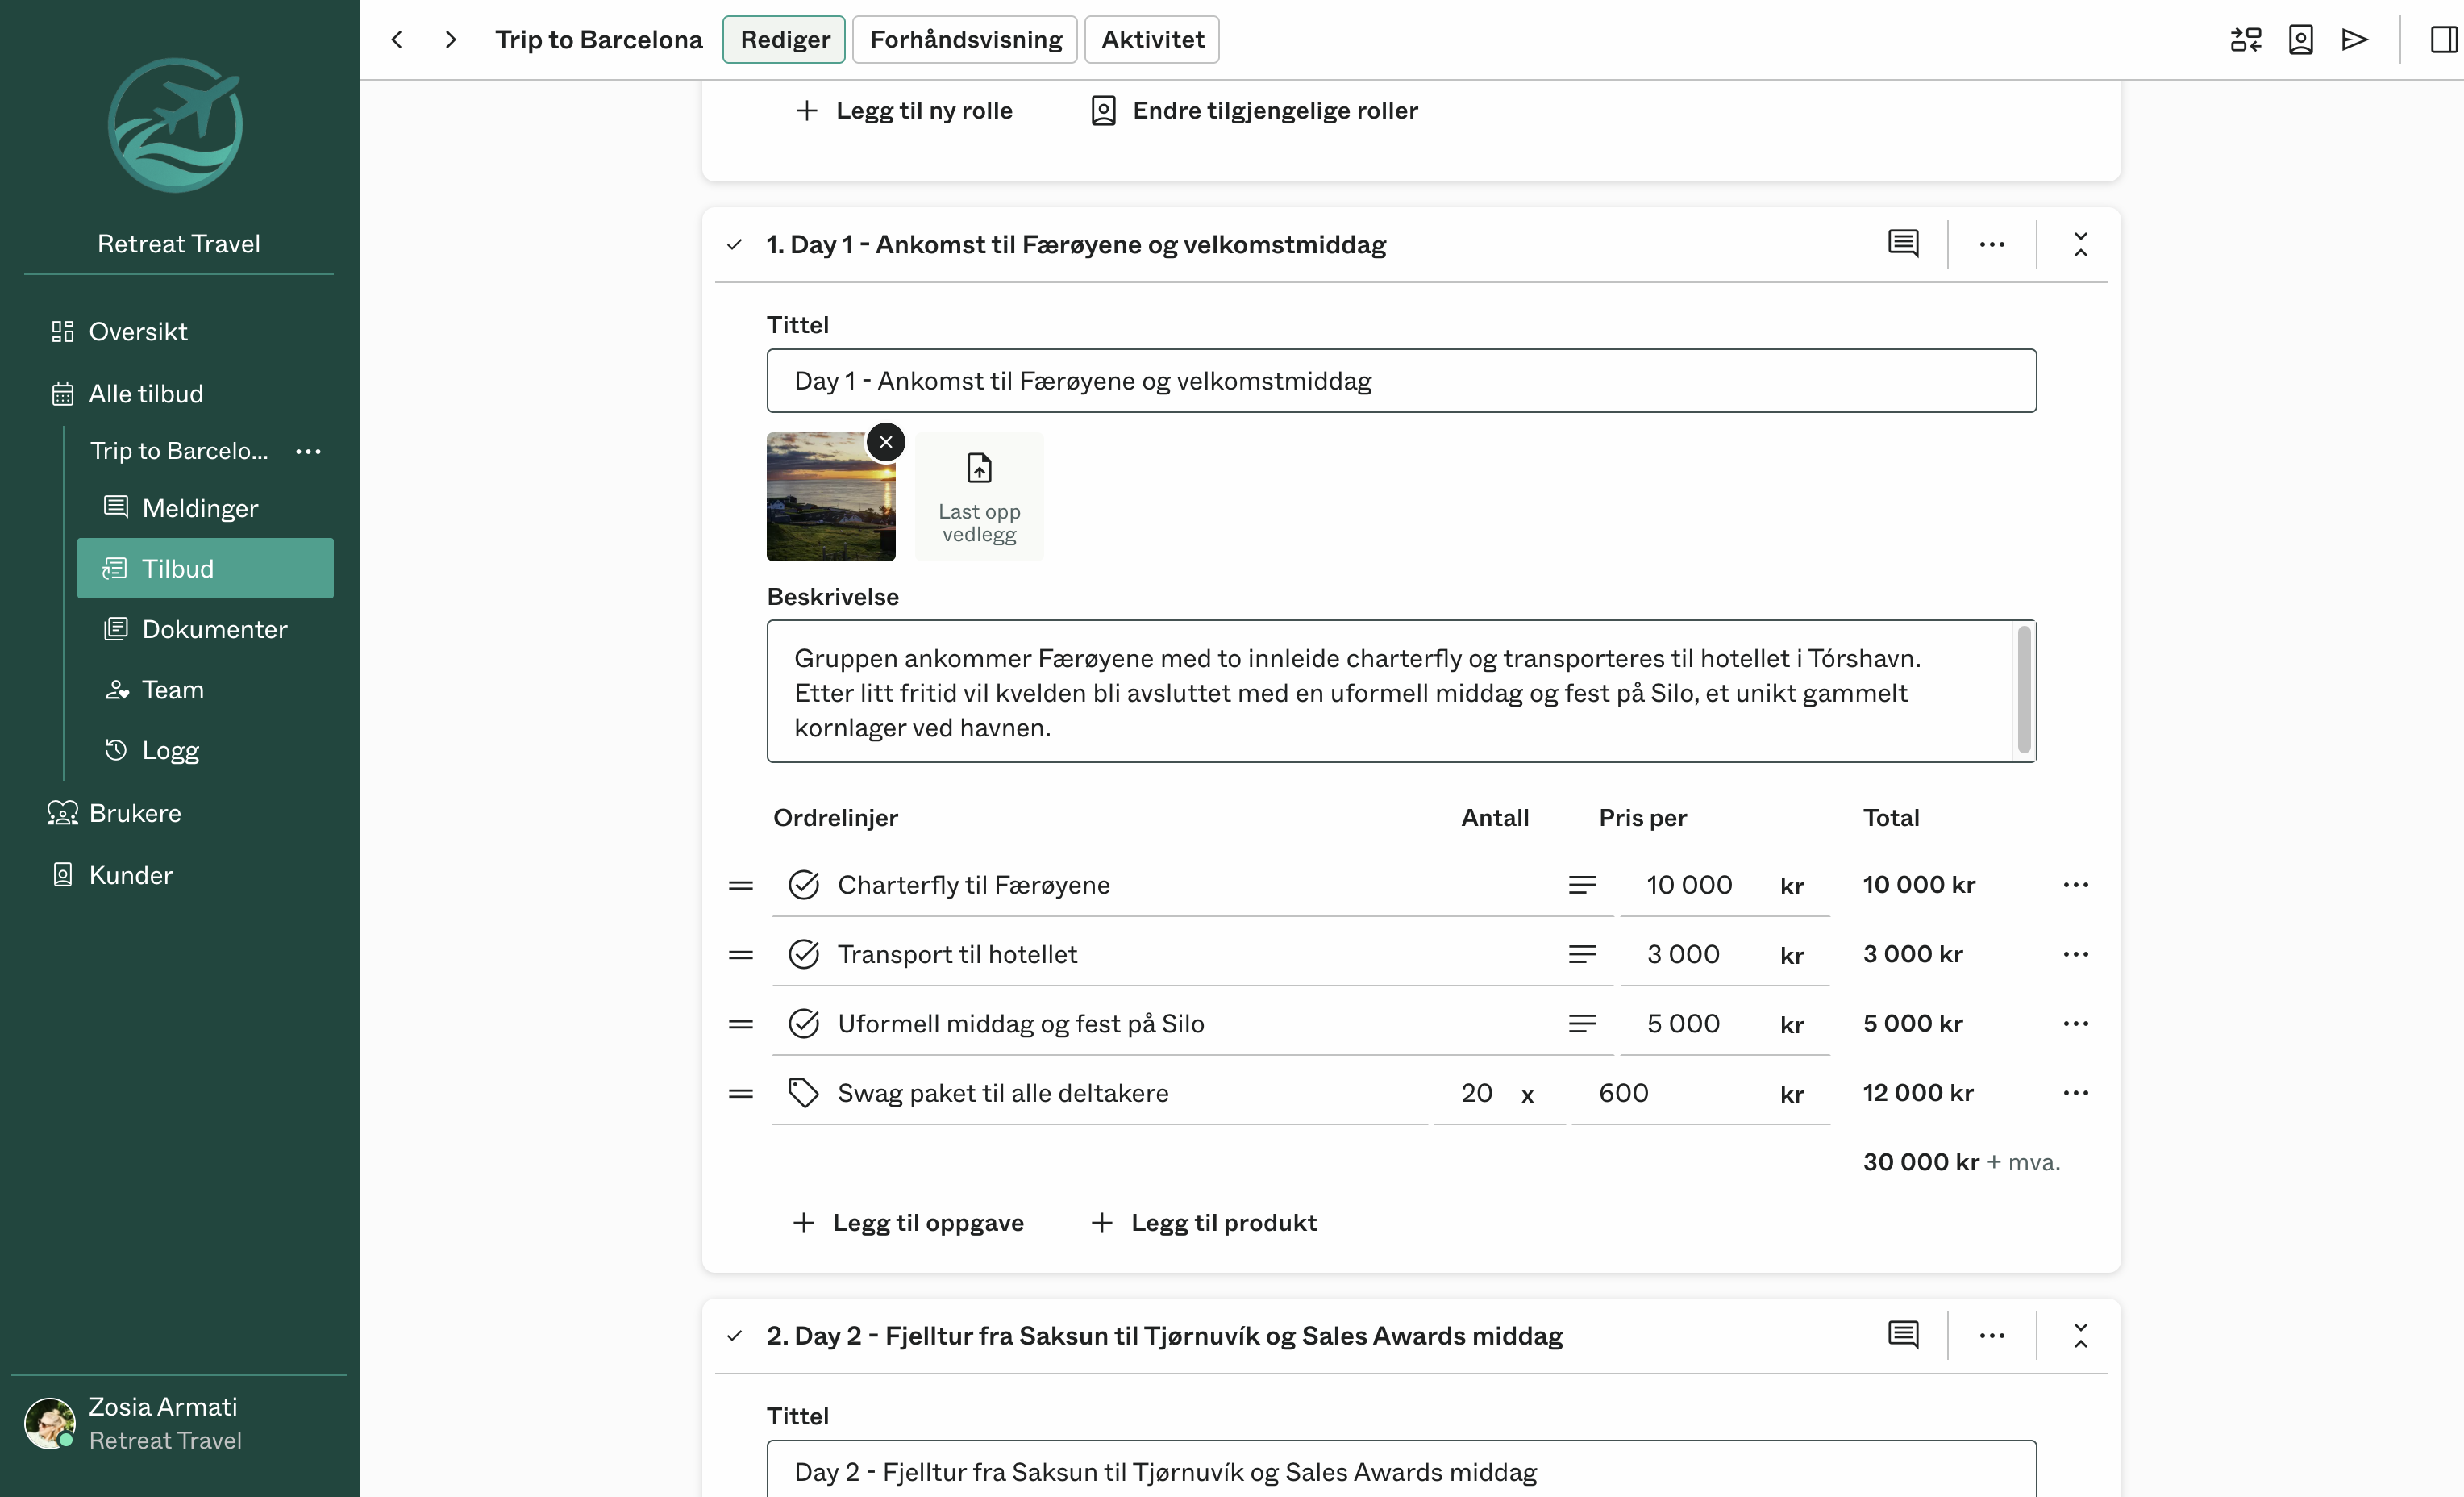2464x1497 pixels.
Task: Open the compare/swap icon in top toolbar
Action: (2245, 39)
